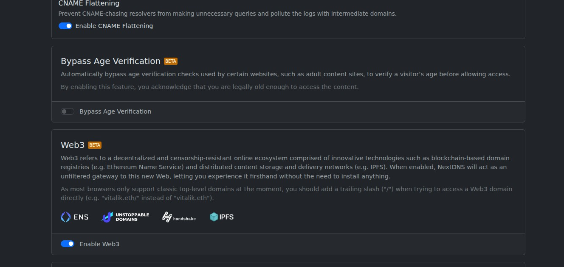The width and height of the screenshot is (564, 267).
Task: Turn off the Enable Web3 switch
Action: [x=68, y=244]
